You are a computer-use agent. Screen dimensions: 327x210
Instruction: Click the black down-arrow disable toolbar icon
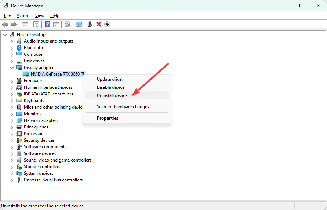tap(107, 24)
